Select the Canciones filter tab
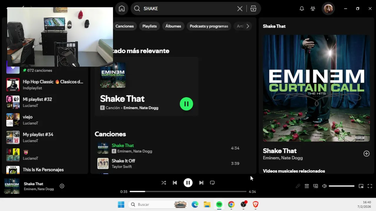Screen dimensions: 376x211 (x=125, y=26)
